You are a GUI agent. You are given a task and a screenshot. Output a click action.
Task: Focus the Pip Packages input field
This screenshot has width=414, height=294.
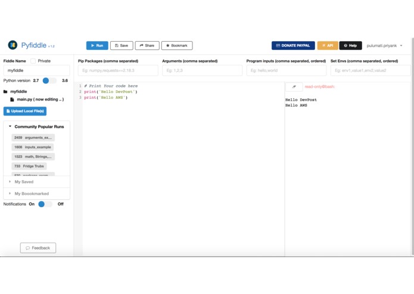(118, 70)
